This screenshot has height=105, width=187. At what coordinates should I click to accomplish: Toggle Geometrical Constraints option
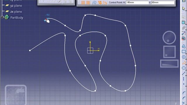point(100,3)
